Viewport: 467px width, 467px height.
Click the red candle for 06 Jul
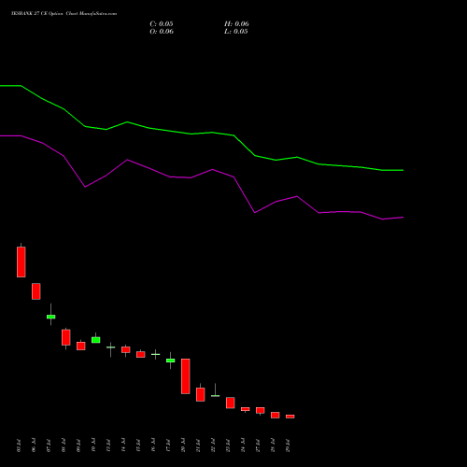click(36, 291)
